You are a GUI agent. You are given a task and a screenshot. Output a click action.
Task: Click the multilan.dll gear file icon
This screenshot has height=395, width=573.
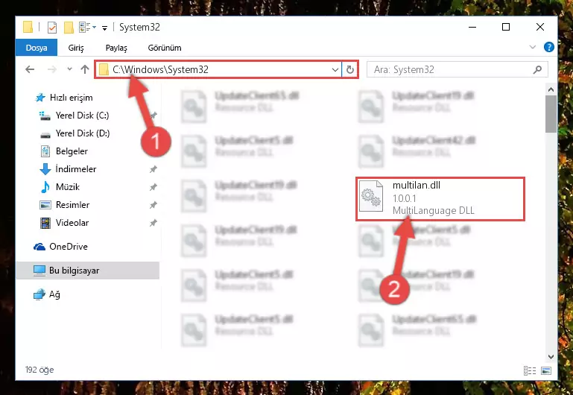[371, 196]
